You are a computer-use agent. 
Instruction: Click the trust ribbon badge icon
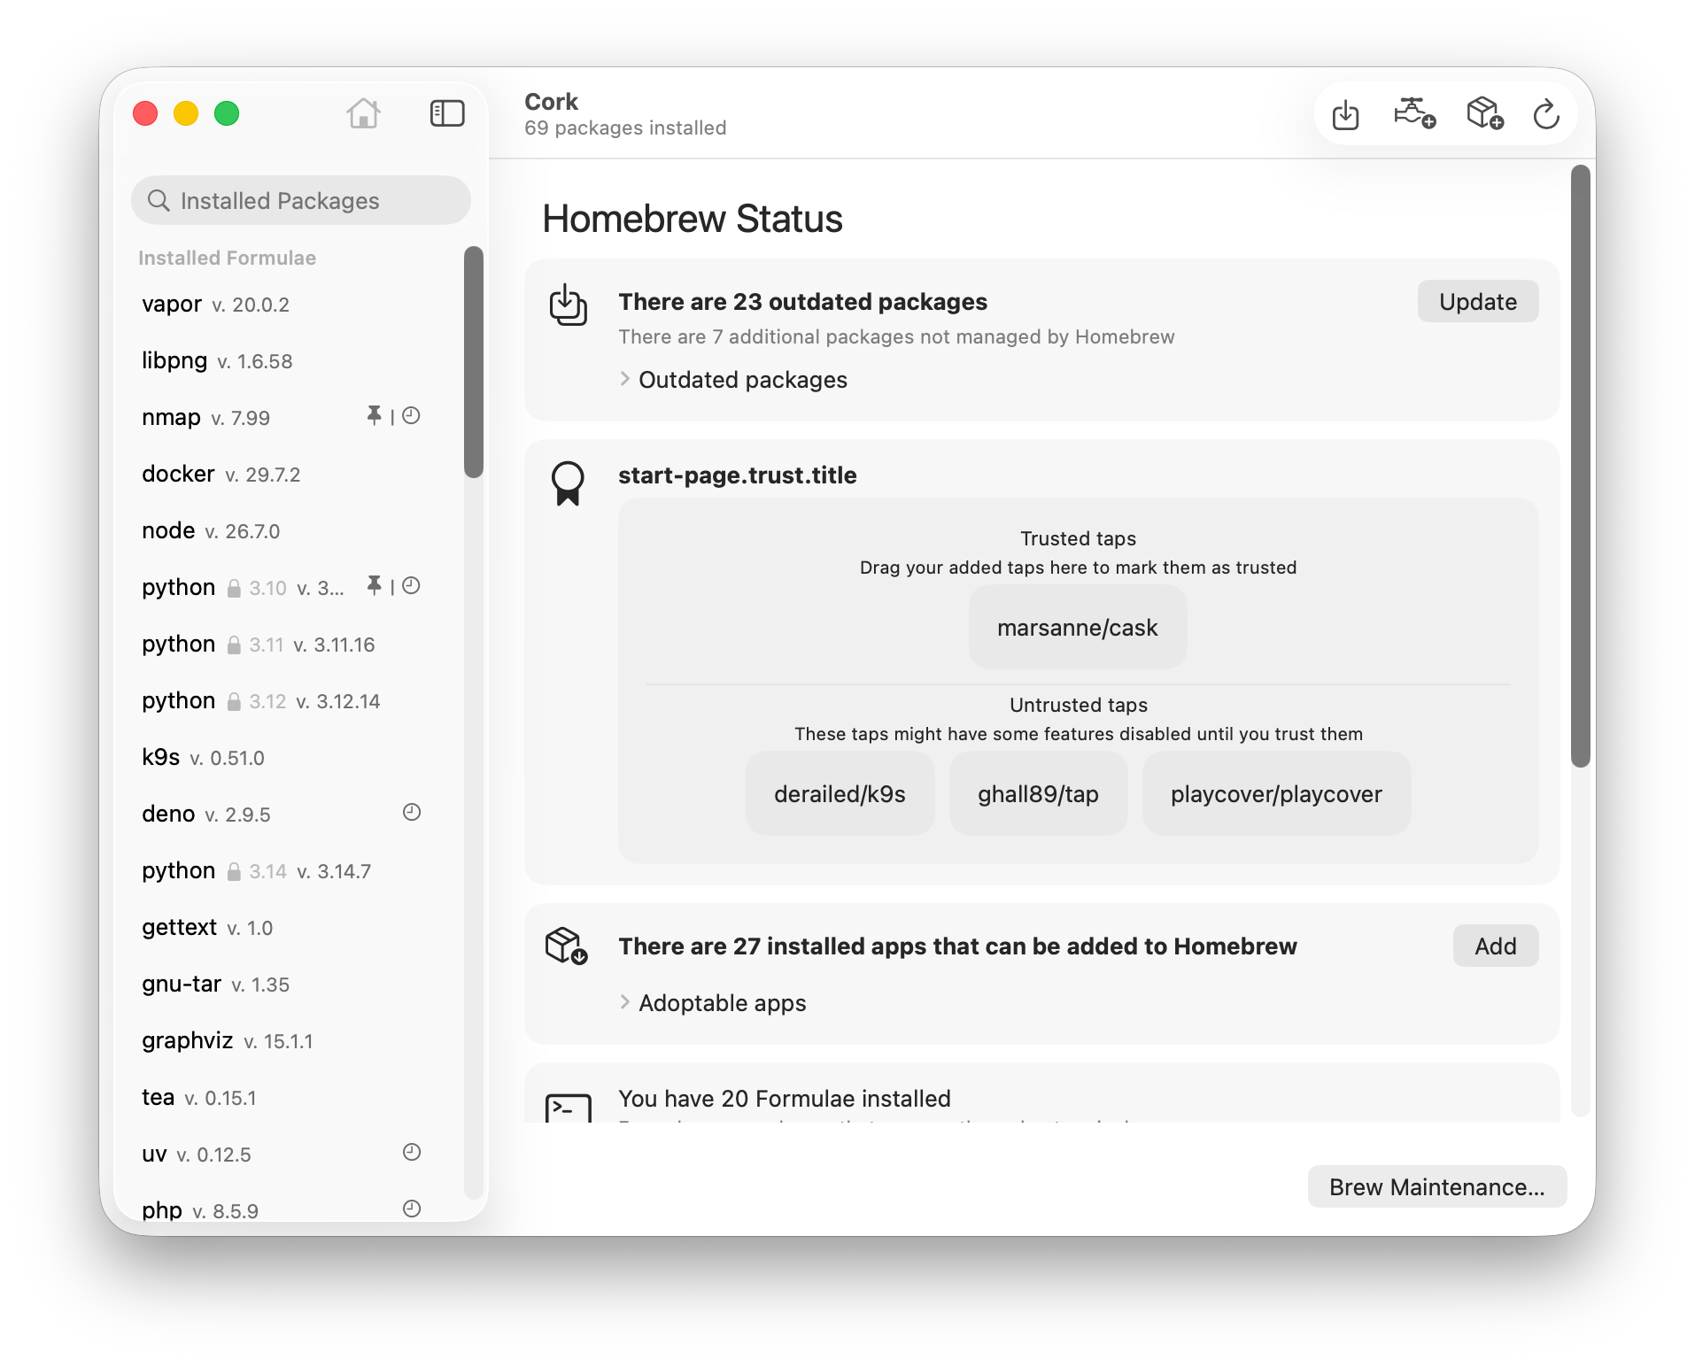[x=568, y=483]
